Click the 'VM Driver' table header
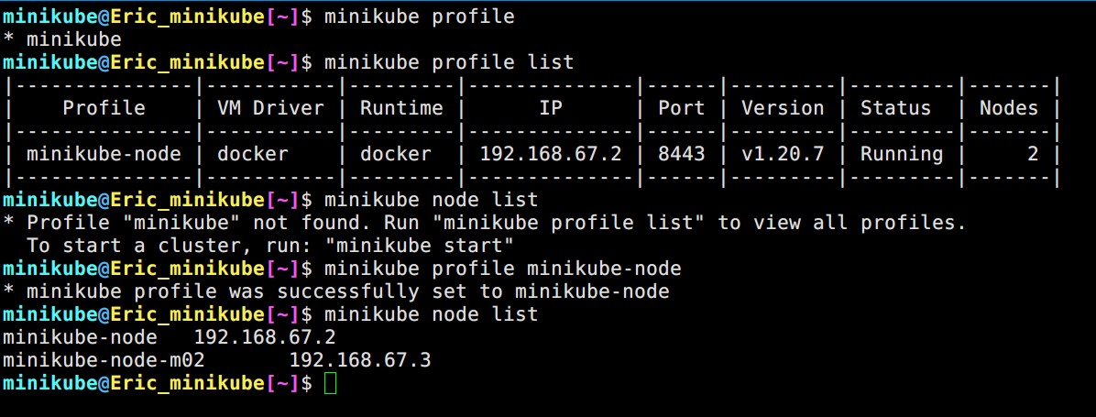The height and width of the screenshot is (417, 1096). [270, 108]
